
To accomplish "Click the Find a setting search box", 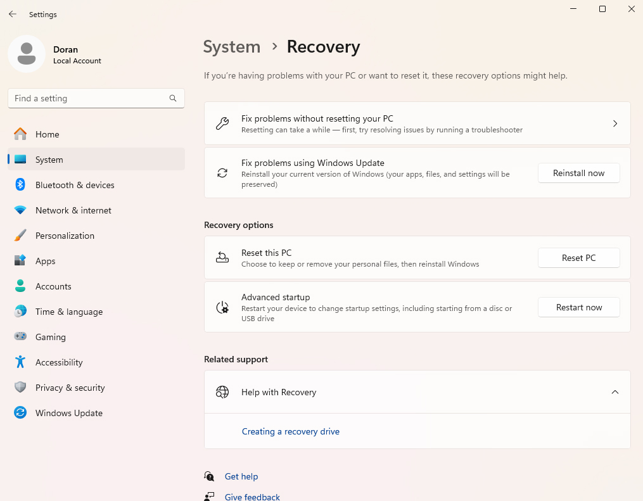I will coord(96,98).
